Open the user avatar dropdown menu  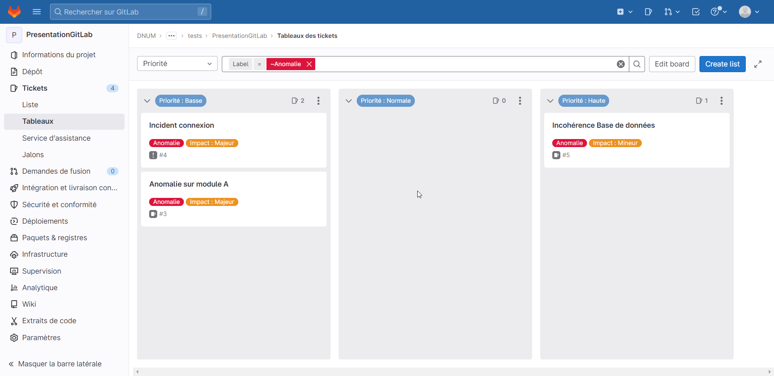coord(749,12)
